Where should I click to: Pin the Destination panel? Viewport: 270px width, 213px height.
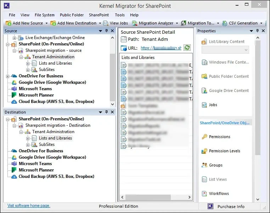click(106, 112)
